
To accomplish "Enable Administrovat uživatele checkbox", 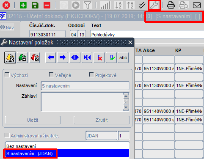I will [x=7, y=135].
